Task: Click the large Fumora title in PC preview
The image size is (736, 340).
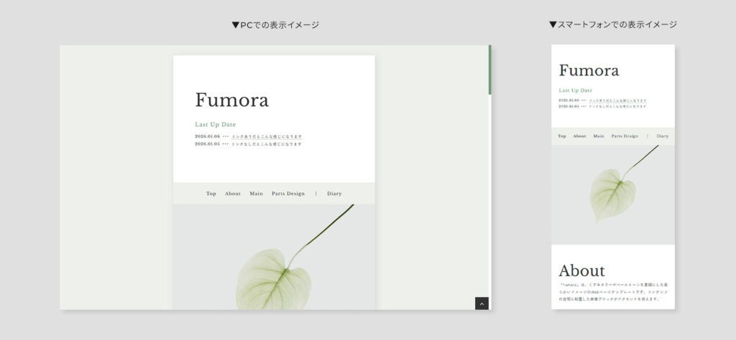Action: [x=231, y=100]
